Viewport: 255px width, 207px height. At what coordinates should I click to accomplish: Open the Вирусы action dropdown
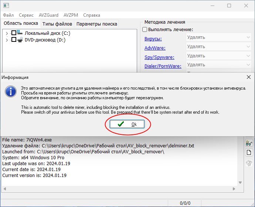click(x=218, y=37)
